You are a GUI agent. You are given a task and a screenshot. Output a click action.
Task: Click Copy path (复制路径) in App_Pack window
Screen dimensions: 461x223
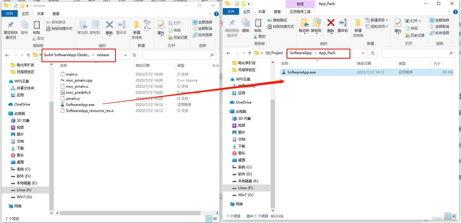tap(277, 20)
